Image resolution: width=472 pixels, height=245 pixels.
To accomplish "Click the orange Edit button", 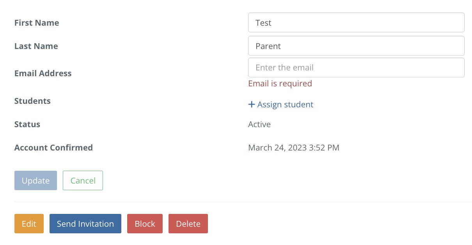I will 29,224.
